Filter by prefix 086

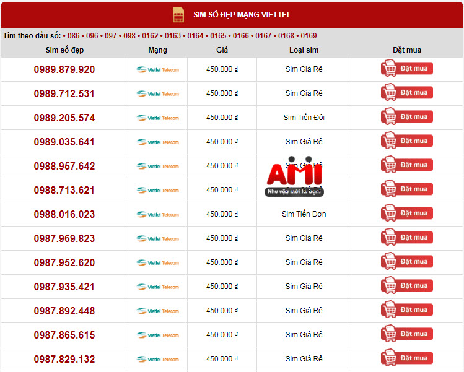click(73, 36)
